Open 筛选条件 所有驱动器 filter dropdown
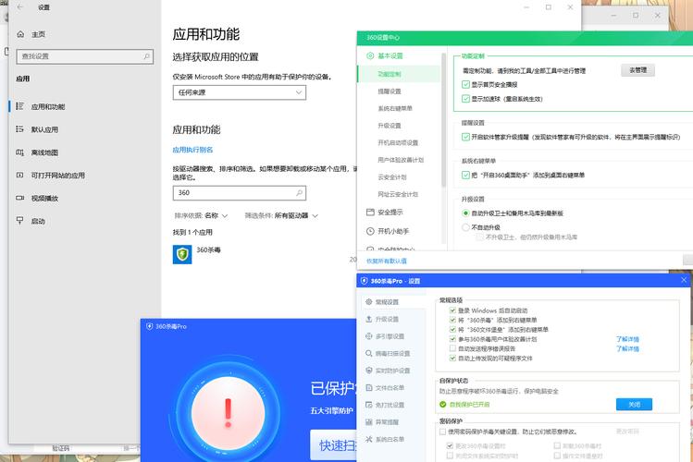Image resolution: width=693 pixels, height=462 pixels. click(281, 215)
